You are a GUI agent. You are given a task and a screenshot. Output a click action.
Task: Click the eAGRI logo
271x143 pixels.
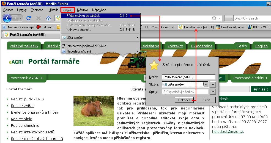tap(16, 62)
